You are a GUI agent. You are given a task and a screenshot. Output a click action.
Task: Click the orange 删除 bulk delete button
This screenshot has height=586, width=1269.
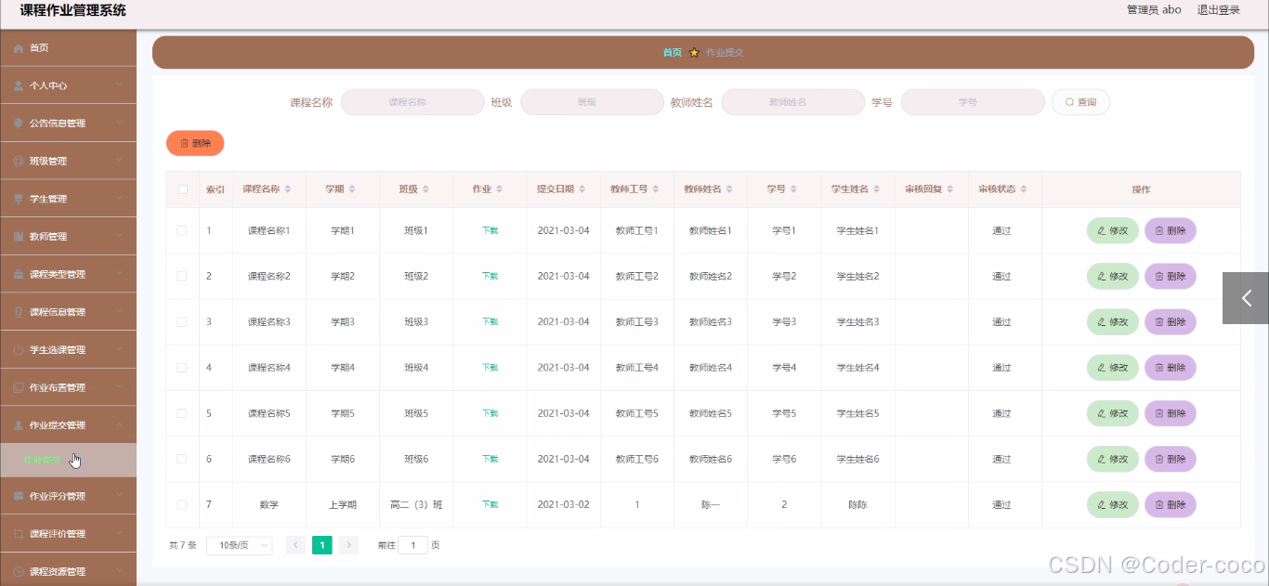point(195,143)
